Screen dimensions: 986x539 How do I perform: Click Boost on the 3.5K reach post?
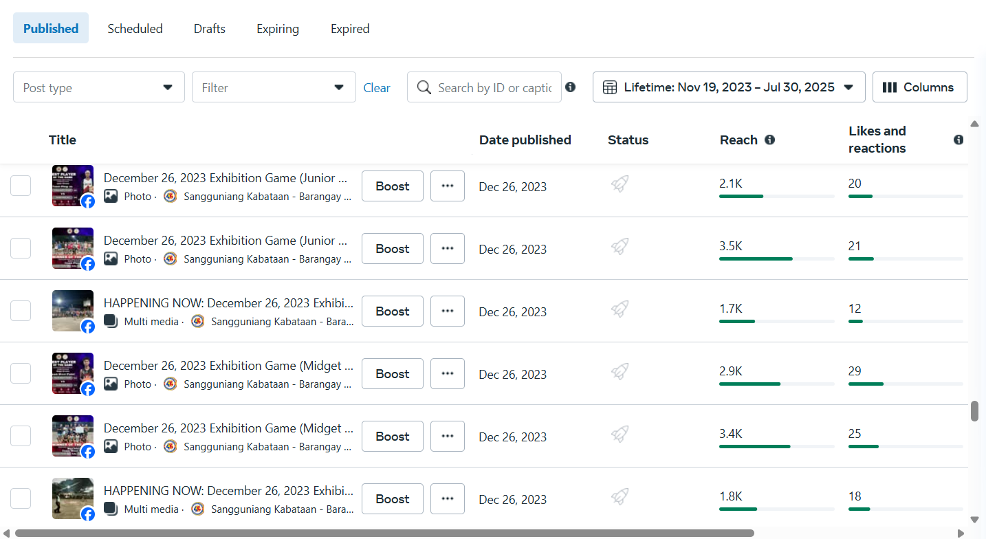(x=392, y=249)
